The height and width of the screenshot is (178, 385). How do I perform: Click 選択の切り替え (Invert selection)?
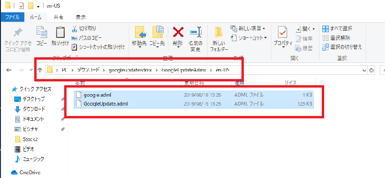point(342,47)
